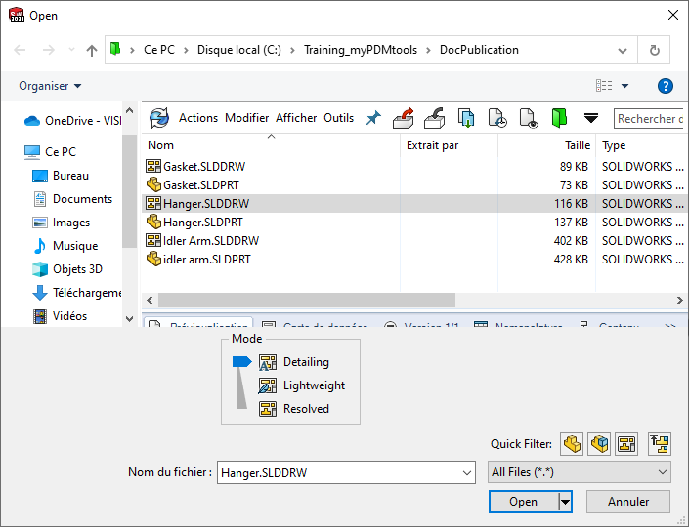Filter by assemblies in Quick Filter
The image size is (689, 527).
[x=599, y=444]
